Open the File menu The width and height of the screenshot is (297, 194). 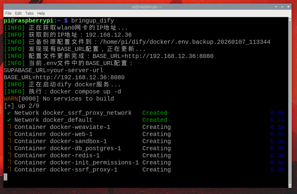(x=8, y=14)
